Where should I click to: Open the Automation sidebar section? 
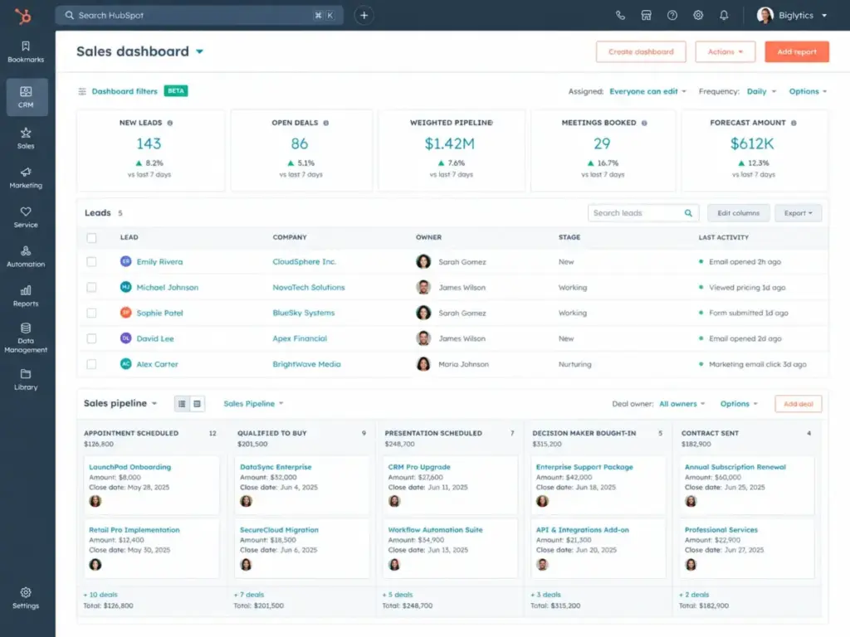[26, 257]
